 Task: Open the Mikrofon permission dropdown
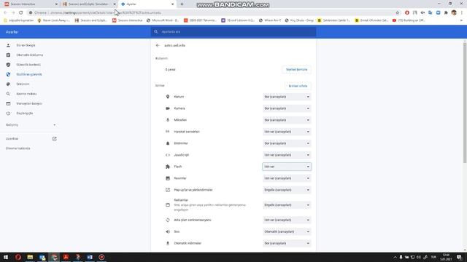coord(287,120)
